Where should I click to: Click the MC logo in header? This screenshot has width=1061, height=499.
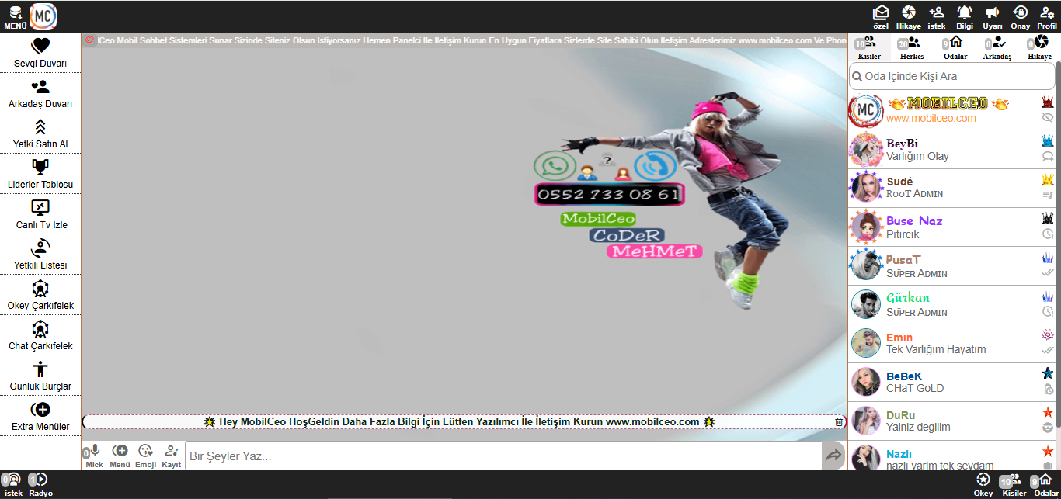coord(43,16)
